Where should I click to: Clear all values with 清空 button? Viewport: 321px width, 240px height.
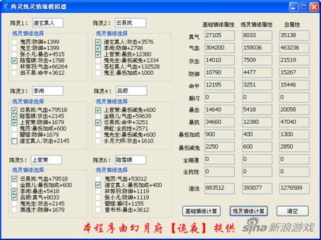click(292, 211)
